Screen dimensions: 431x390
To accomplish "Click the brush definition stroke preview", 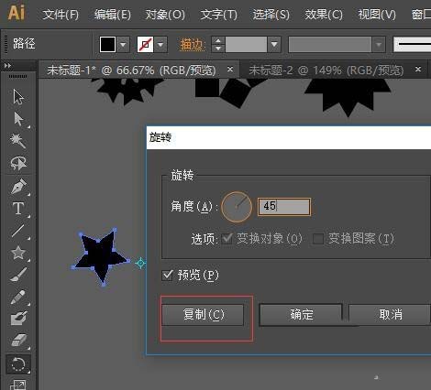I will pos(412,45).
